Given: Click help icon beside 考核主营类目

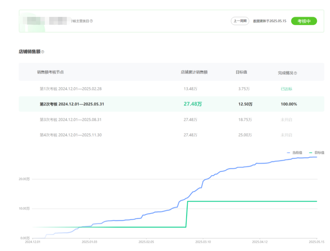Looking at the screenshot, I should coord(91,21).
